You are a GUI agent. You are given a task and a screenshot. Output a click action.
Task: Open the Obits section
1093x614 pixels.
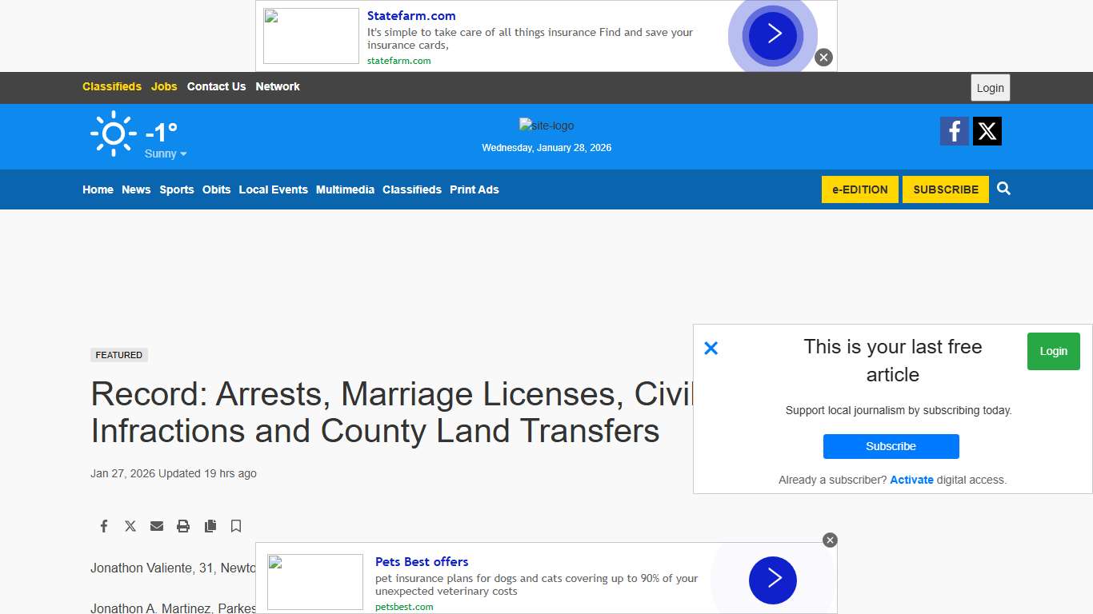click(216, 189)
